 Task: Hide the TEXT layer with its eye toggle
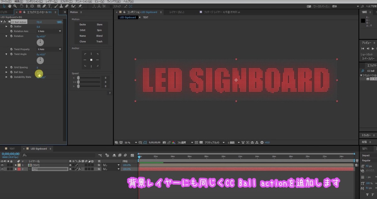[x=2, y=165]
